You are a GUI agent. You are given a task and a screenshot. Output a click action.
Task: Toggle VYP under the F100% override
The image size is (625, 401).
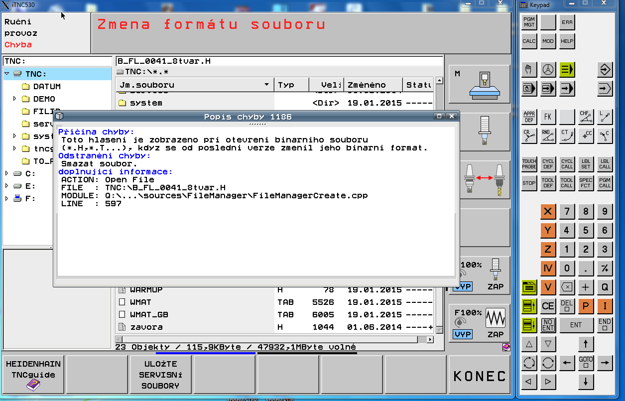[x=463, y=334]
